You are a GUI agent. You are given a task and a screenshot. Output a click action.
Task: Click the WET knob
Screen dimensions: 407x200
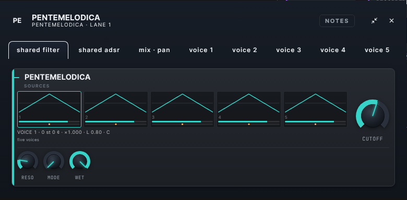[80, 161]
